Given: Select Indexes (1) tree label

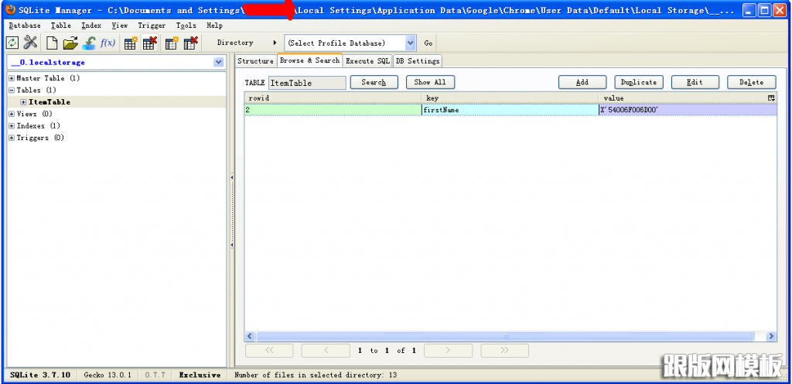Looking at the screenshot, I should click(38, 126).
